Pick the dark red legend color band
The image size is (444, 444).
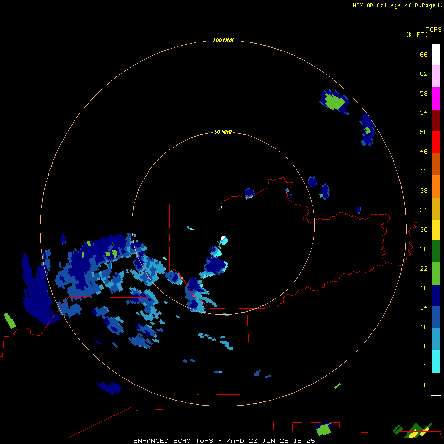[x=436, y=120]
